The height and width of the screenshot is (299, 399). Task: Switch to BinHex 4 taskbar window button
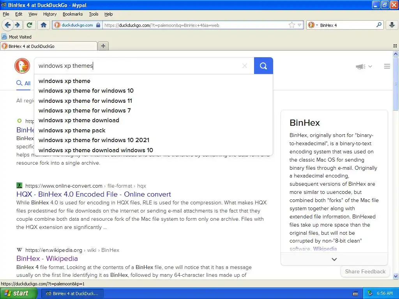[x=72, y=294]
